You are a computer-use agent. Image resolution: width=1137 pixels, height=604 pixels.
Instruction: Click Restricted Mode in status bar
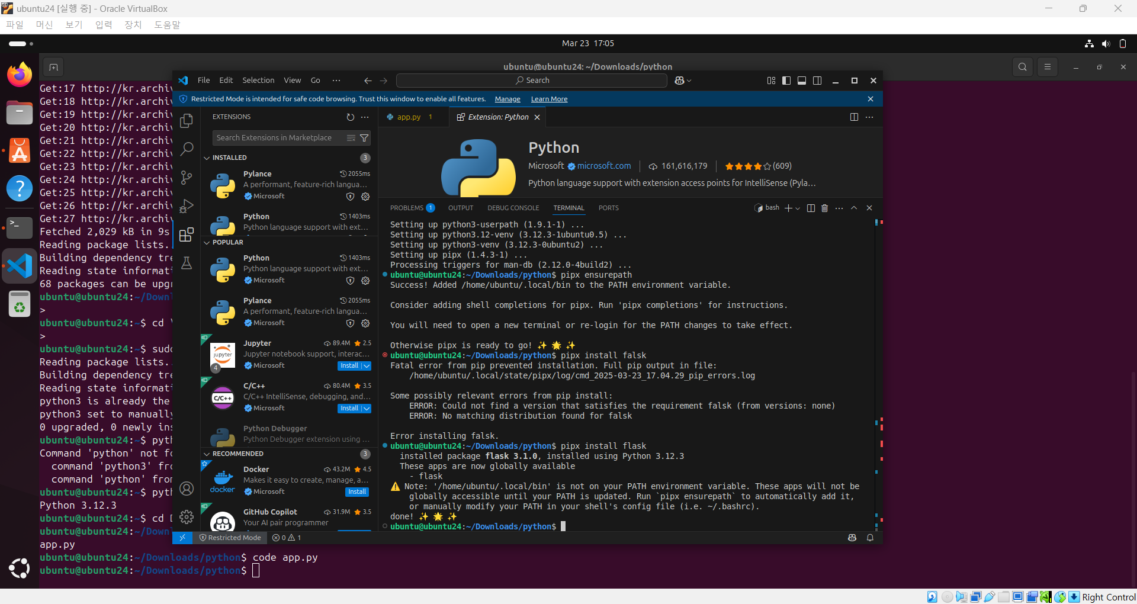pos(230,538)
